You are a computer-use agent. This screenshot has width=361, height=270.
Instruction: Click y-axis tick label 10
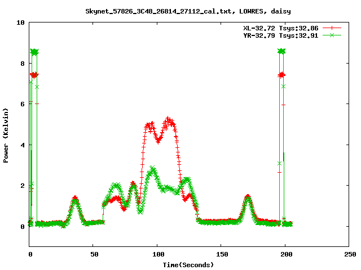pos(20,22)
